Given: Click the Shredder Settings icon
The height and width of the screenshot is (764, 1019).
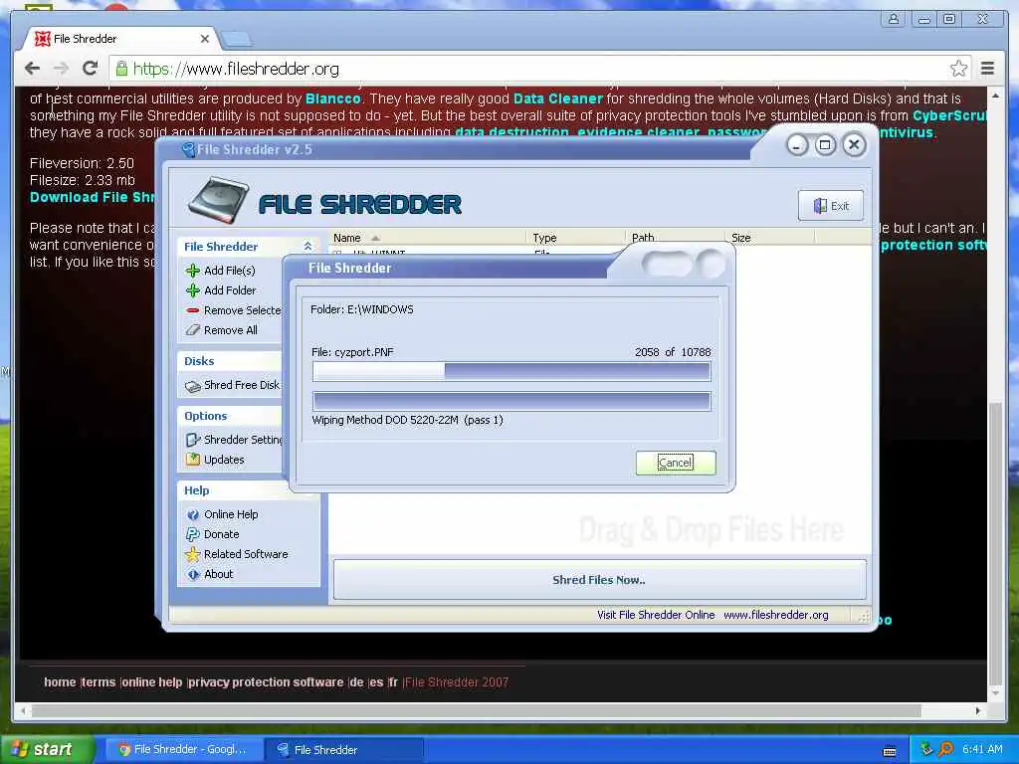Looking at the screenshot, I should pos(193,440).
